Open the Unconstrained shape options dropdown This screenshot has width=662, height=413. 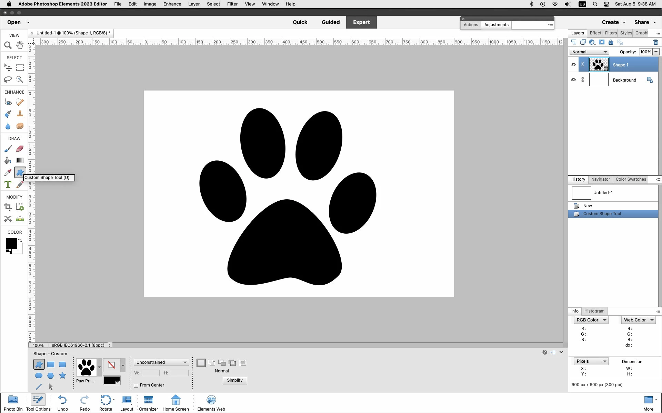[161, 362]
